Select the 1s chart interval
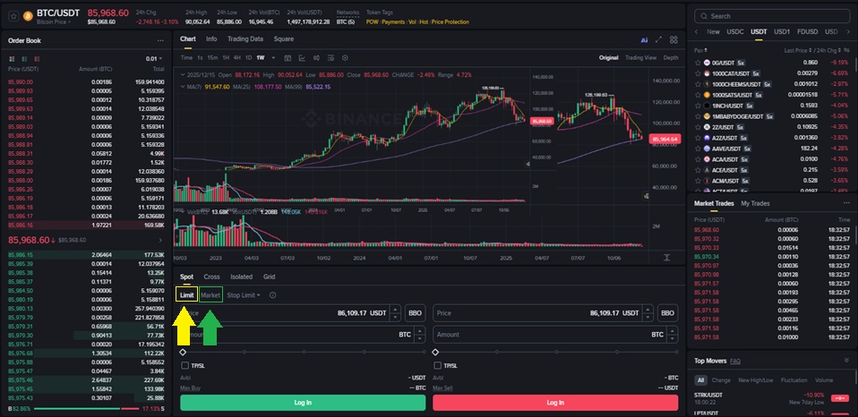 (201, 58)
